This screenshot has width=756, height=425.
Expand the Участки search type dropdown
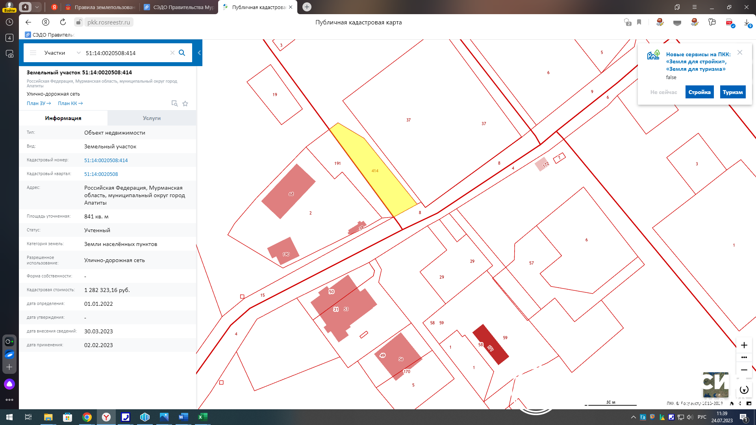coord(78,53)
